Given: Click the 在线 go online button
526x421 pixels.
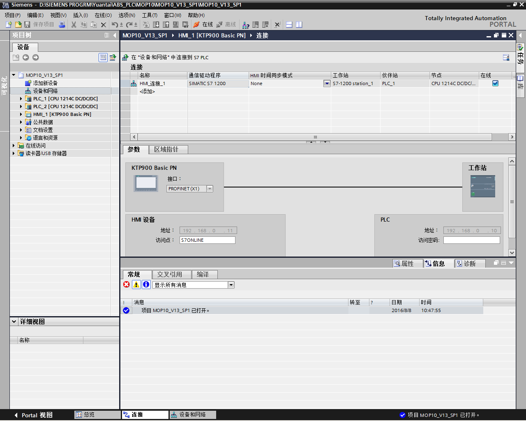Looking at the screenshot, I should [203, 25].
